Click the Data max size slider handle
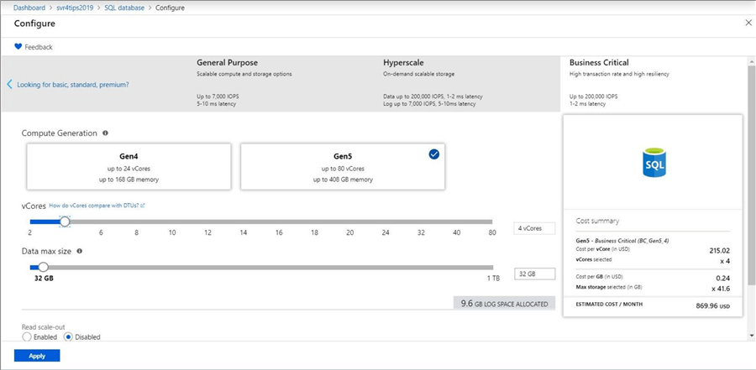Screen dimensions: 756x370 pyautogui.click(x=43, y=267)
